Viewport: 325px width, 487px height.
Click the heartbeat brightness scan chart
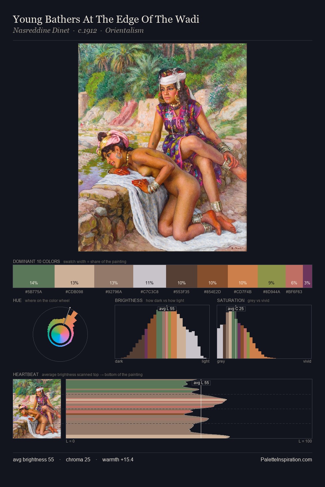tap(189, 409)
